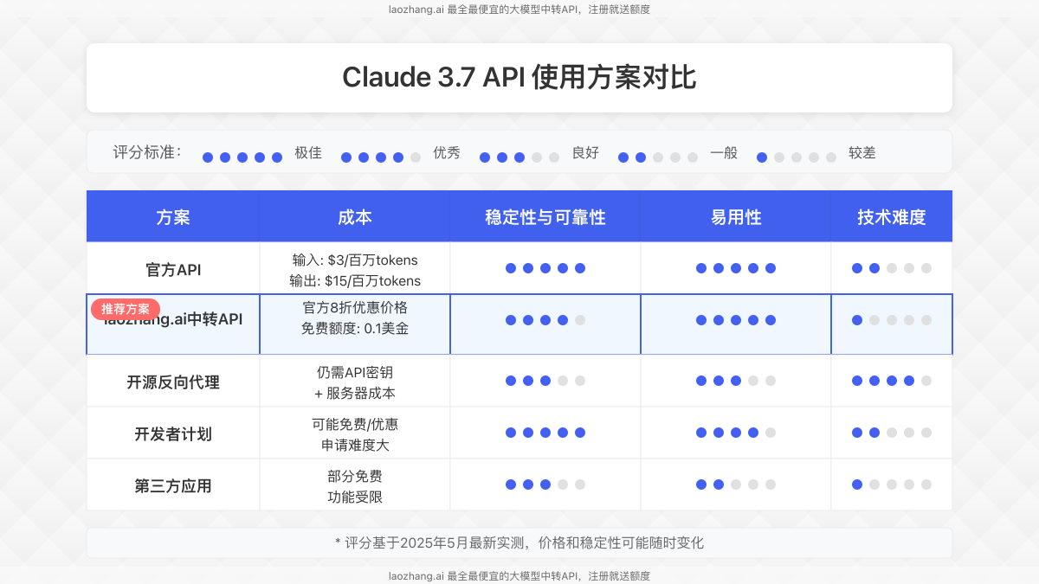
Task: Click 第三方应用 stability rating dots
Action: 545,485
